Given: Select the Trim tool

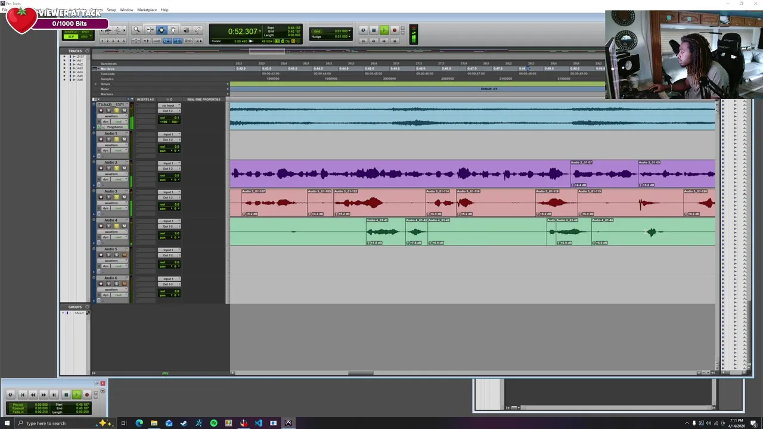Looking at the screenshot, I should (150, 30).
